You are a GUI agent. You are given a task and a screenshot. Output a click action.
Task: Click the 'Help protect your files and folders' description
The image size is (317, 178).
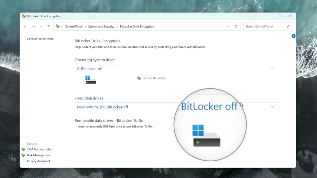click(x=140, y=47)
